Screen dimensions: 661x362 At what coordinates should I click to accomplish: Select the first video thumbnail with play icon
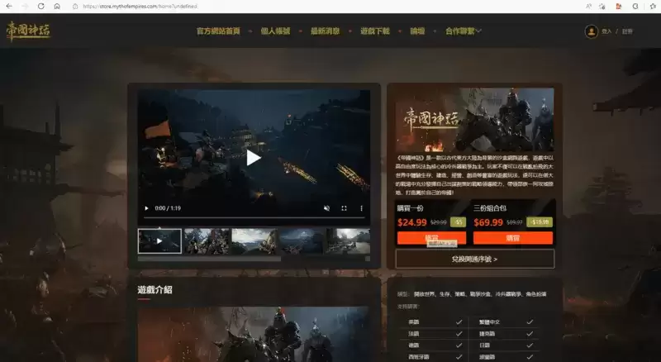coord(159,241)
